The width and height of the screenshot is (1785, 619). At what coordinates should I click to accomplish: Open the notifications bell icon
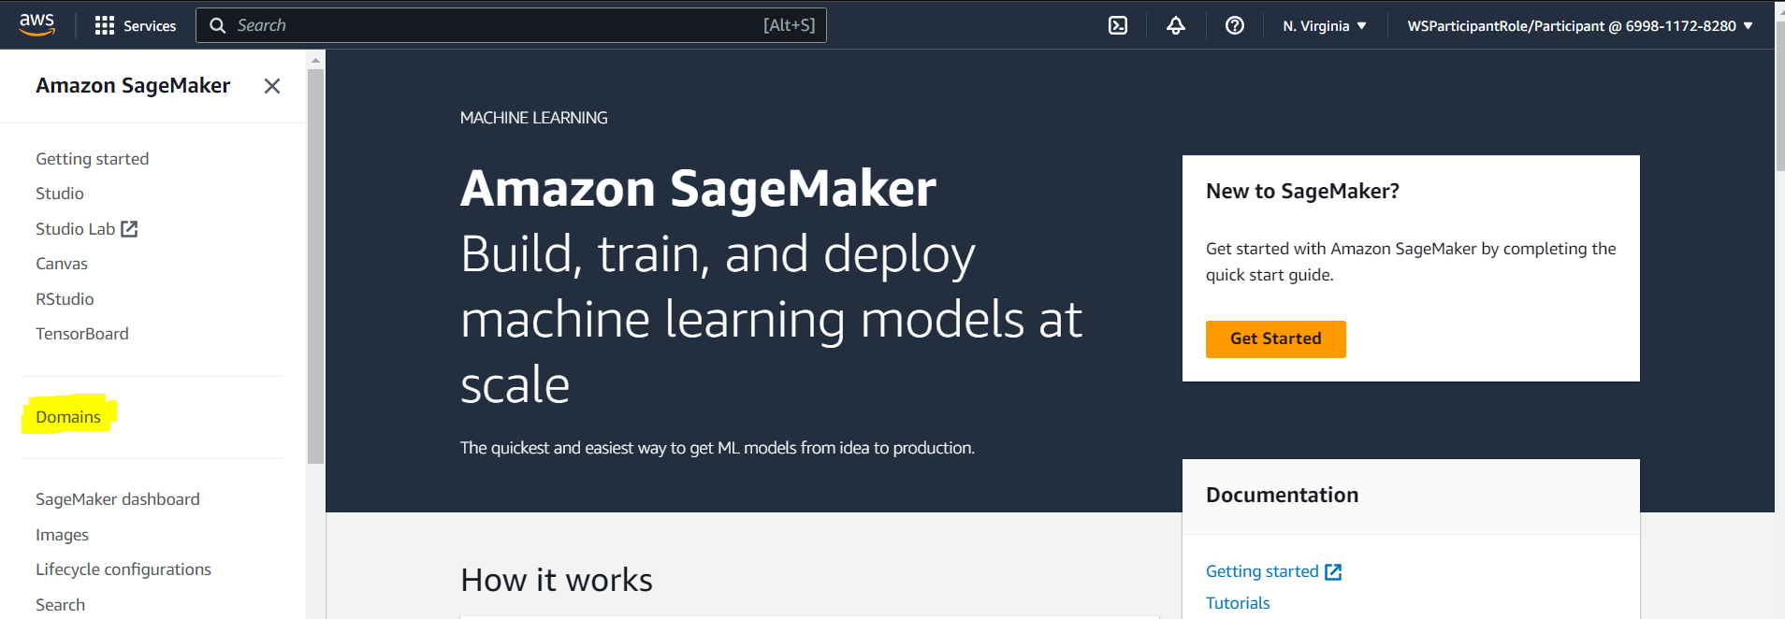pyautogui.click(x=1176, y=26)
